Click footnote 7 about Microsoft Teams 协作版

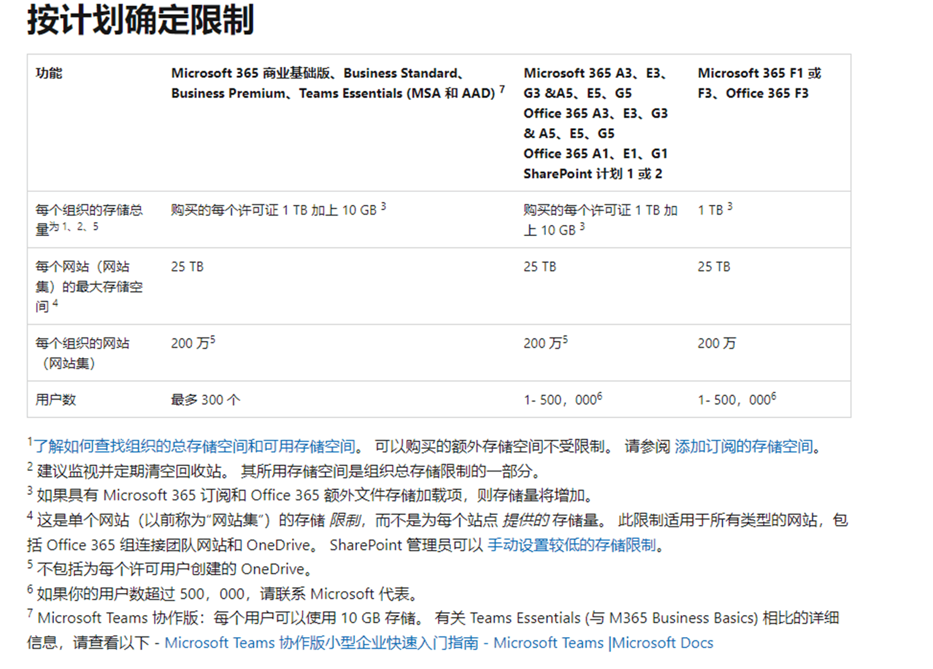[x=433, y=630]
